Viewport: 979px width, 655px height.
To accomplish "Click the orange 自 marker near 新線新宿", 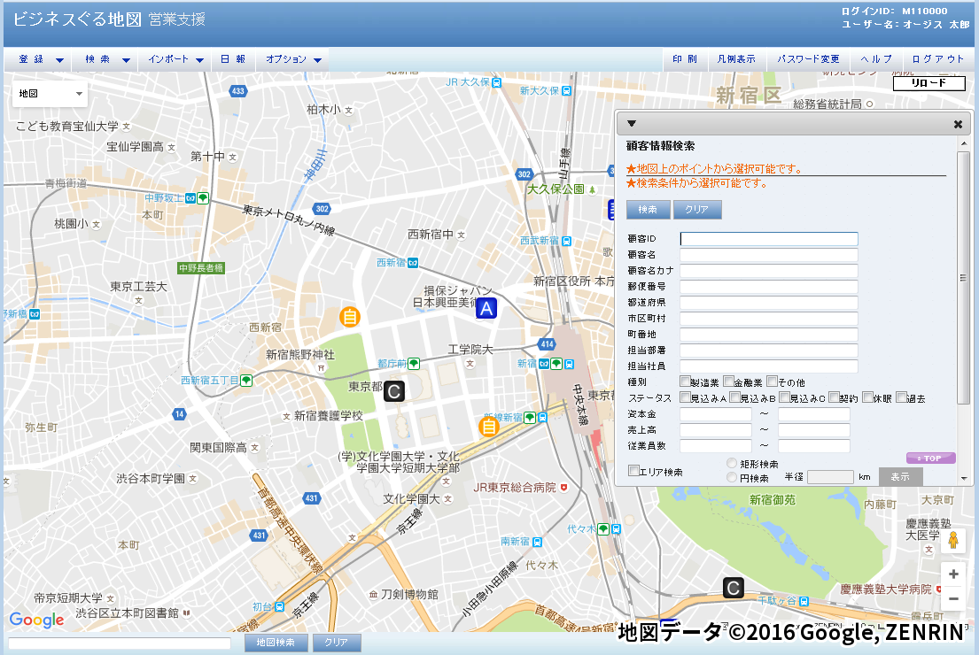I will click(489, 427).
